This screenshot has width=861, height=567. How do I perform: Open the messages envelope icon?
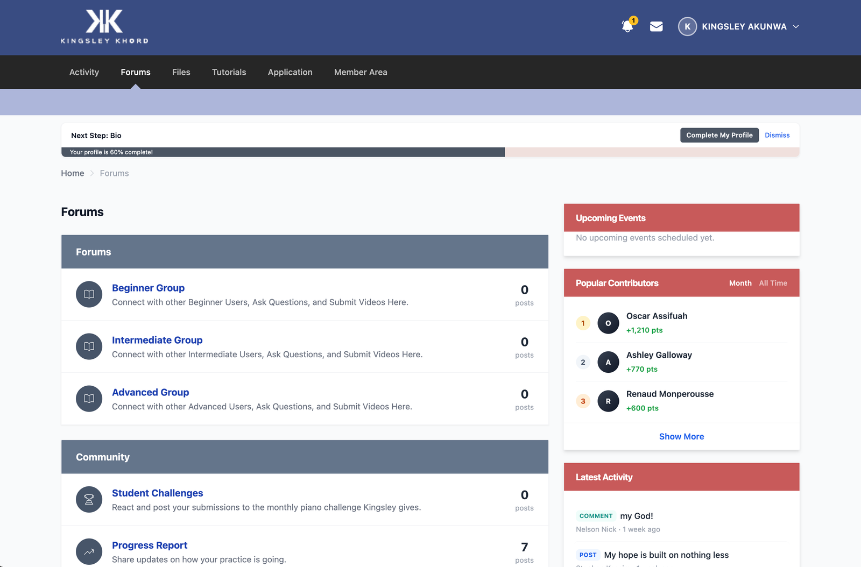(656, 26)
